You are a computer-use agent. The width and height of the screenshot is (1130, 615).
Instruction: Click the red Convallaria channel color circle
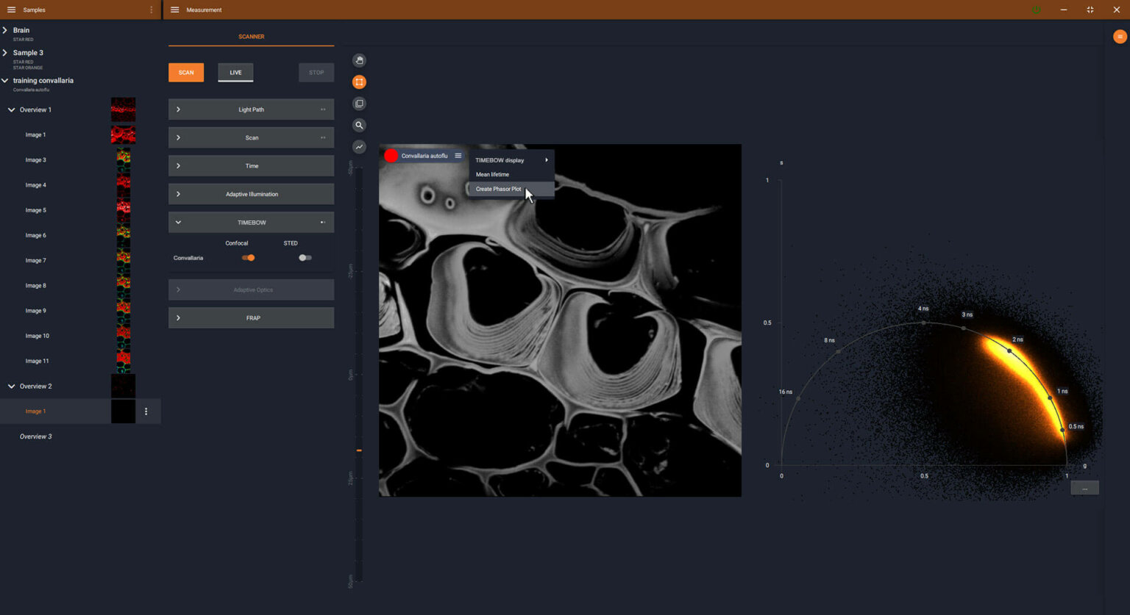(391, 156)
